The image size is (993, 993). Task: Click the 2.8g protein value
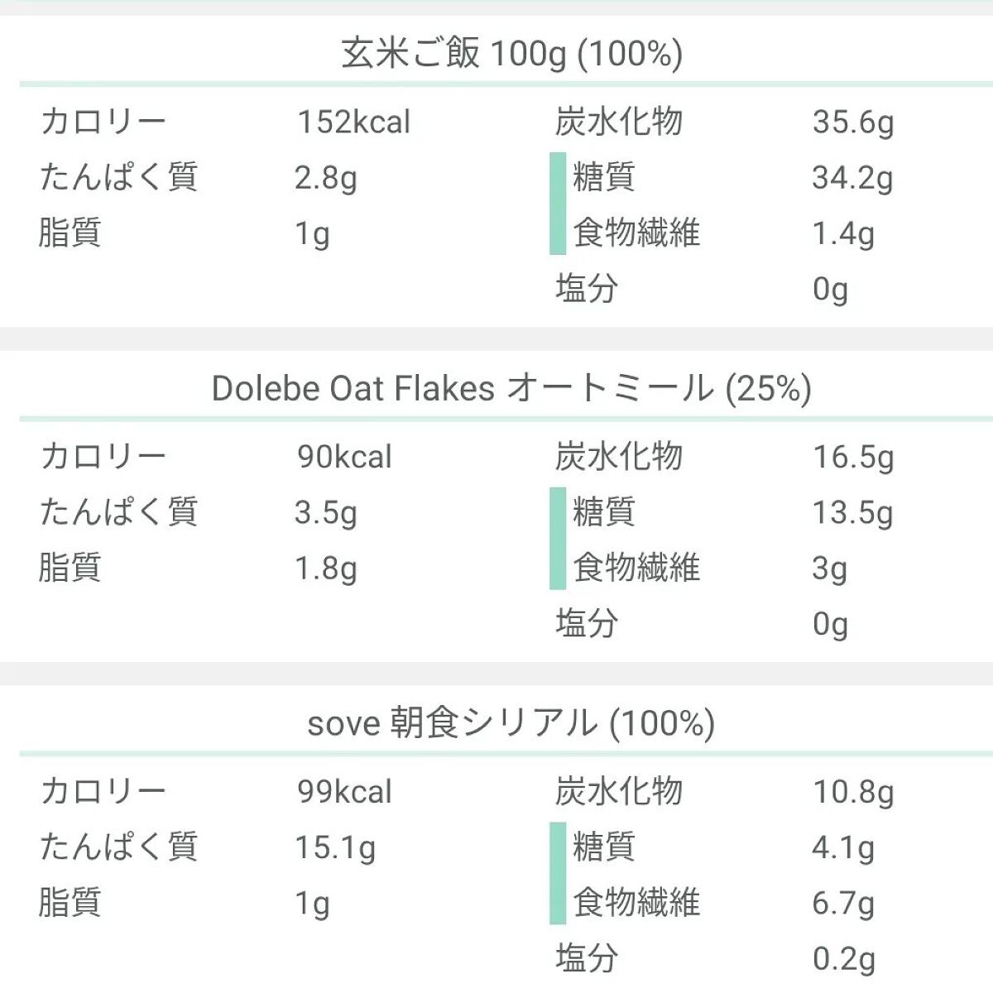pos(325,178)
